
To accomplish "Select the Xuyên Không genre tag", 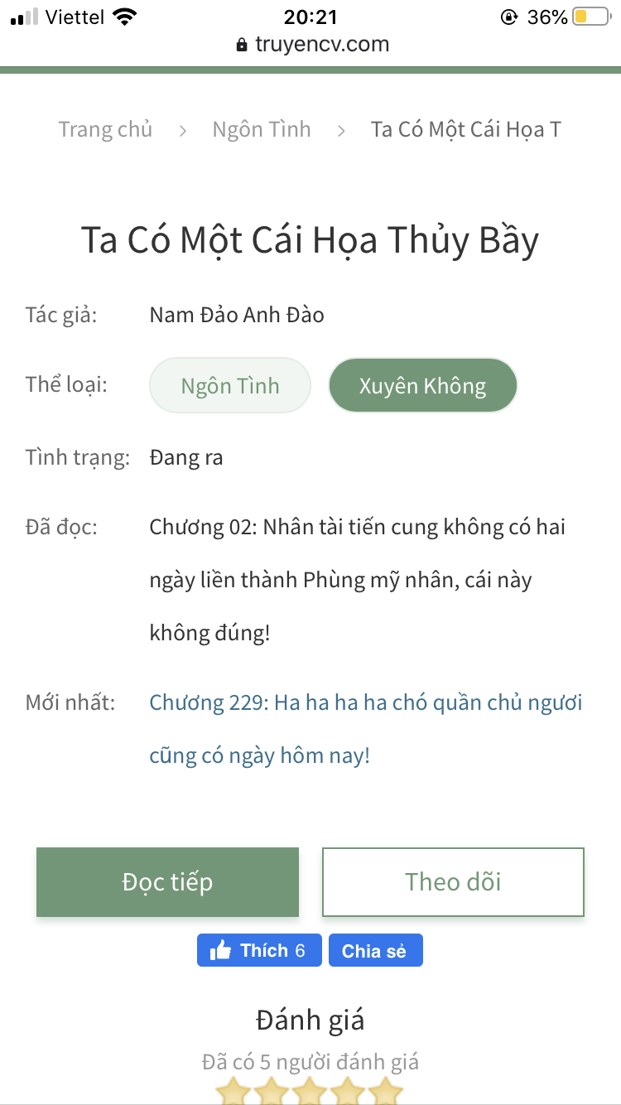I will click(x=422, y=385).
